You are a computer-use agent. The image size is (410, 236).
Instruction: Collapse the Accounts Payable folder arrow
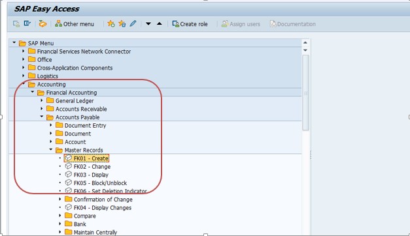pyautogui.click(x=42, y=117)
